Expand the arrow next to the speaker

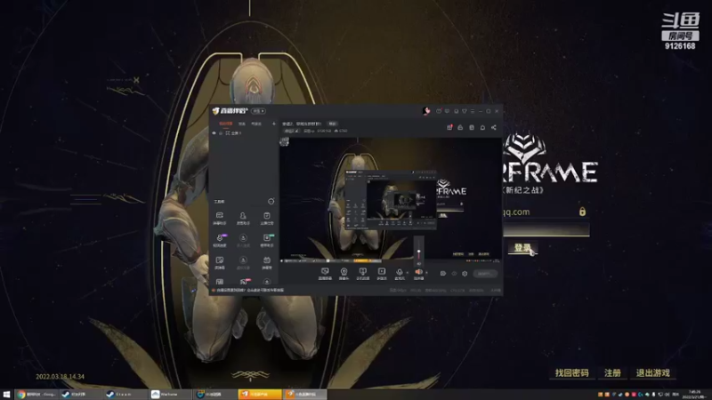(426, 273)
